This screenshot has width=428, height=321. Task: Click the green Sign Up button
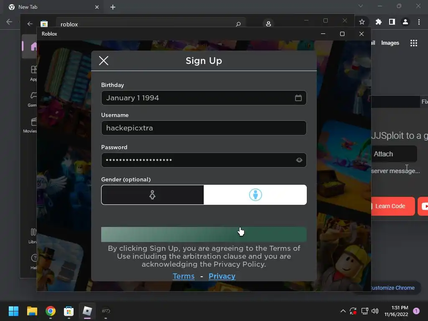(x=204, y=234)
